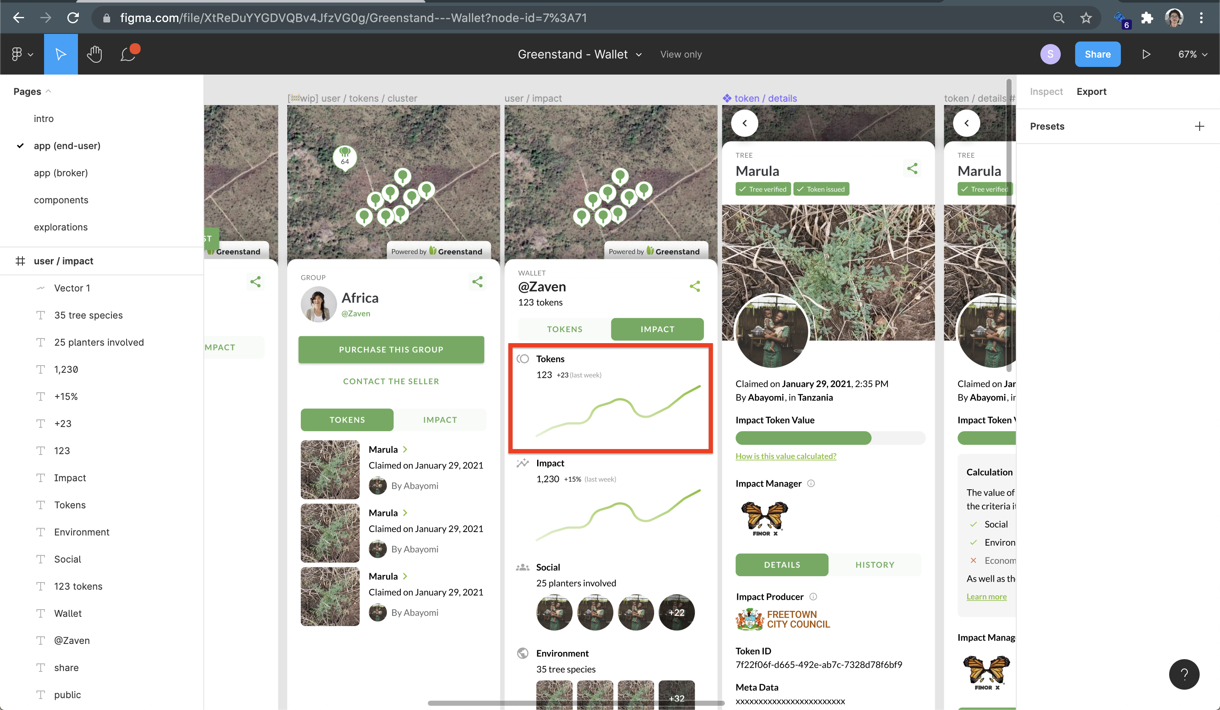Expand the 67% zoom dropdown
The height and width of the screenshot is (710, 1220).
coord(1192,54)
